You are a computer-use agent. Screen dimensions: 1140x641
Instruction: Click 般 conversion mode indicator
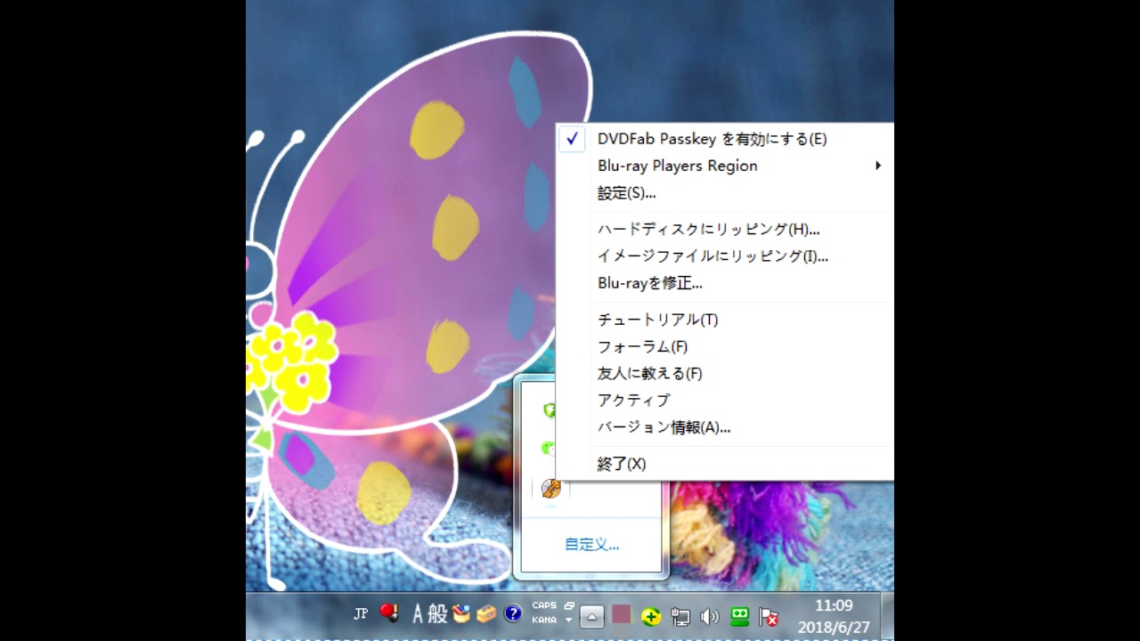(x=437, y=613)
